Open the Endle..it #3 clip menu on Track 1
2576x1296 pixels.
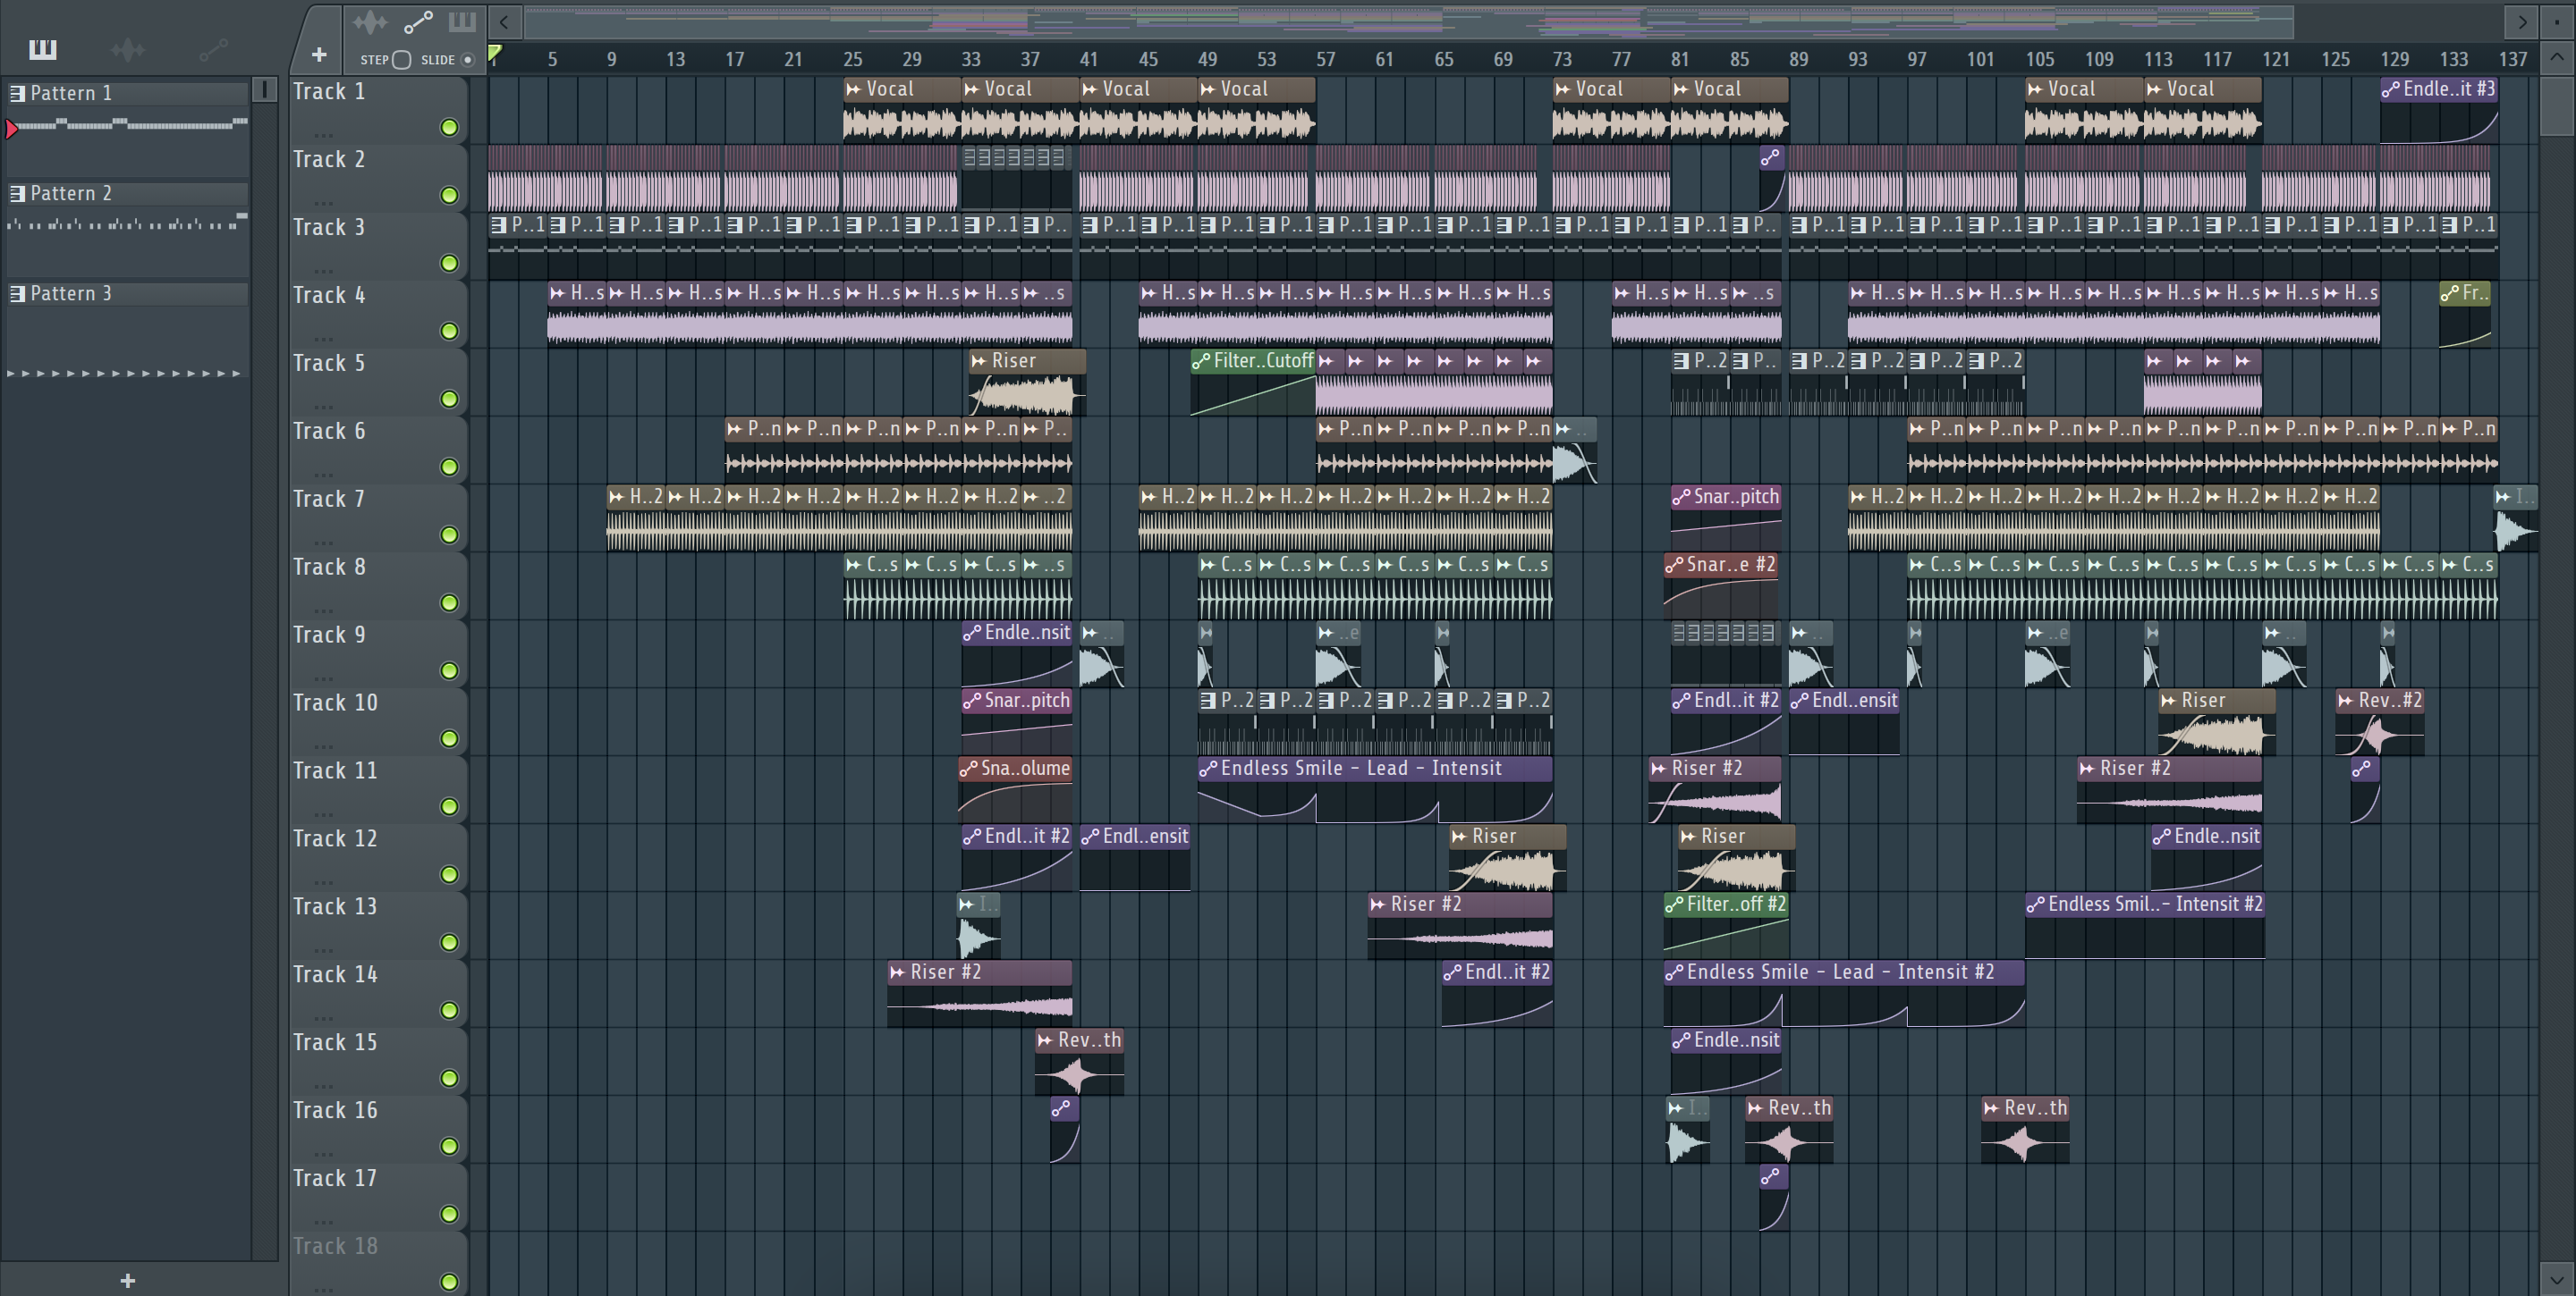(x=2391, y=88)
